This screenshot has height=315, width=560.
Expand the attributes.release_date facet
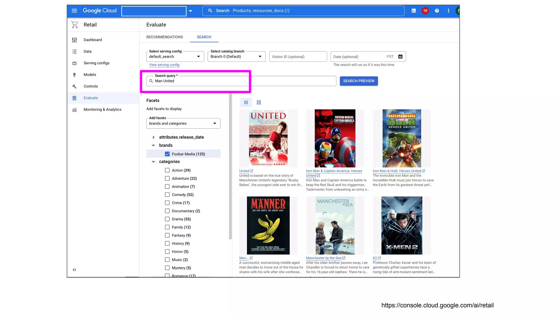point(153,137)
